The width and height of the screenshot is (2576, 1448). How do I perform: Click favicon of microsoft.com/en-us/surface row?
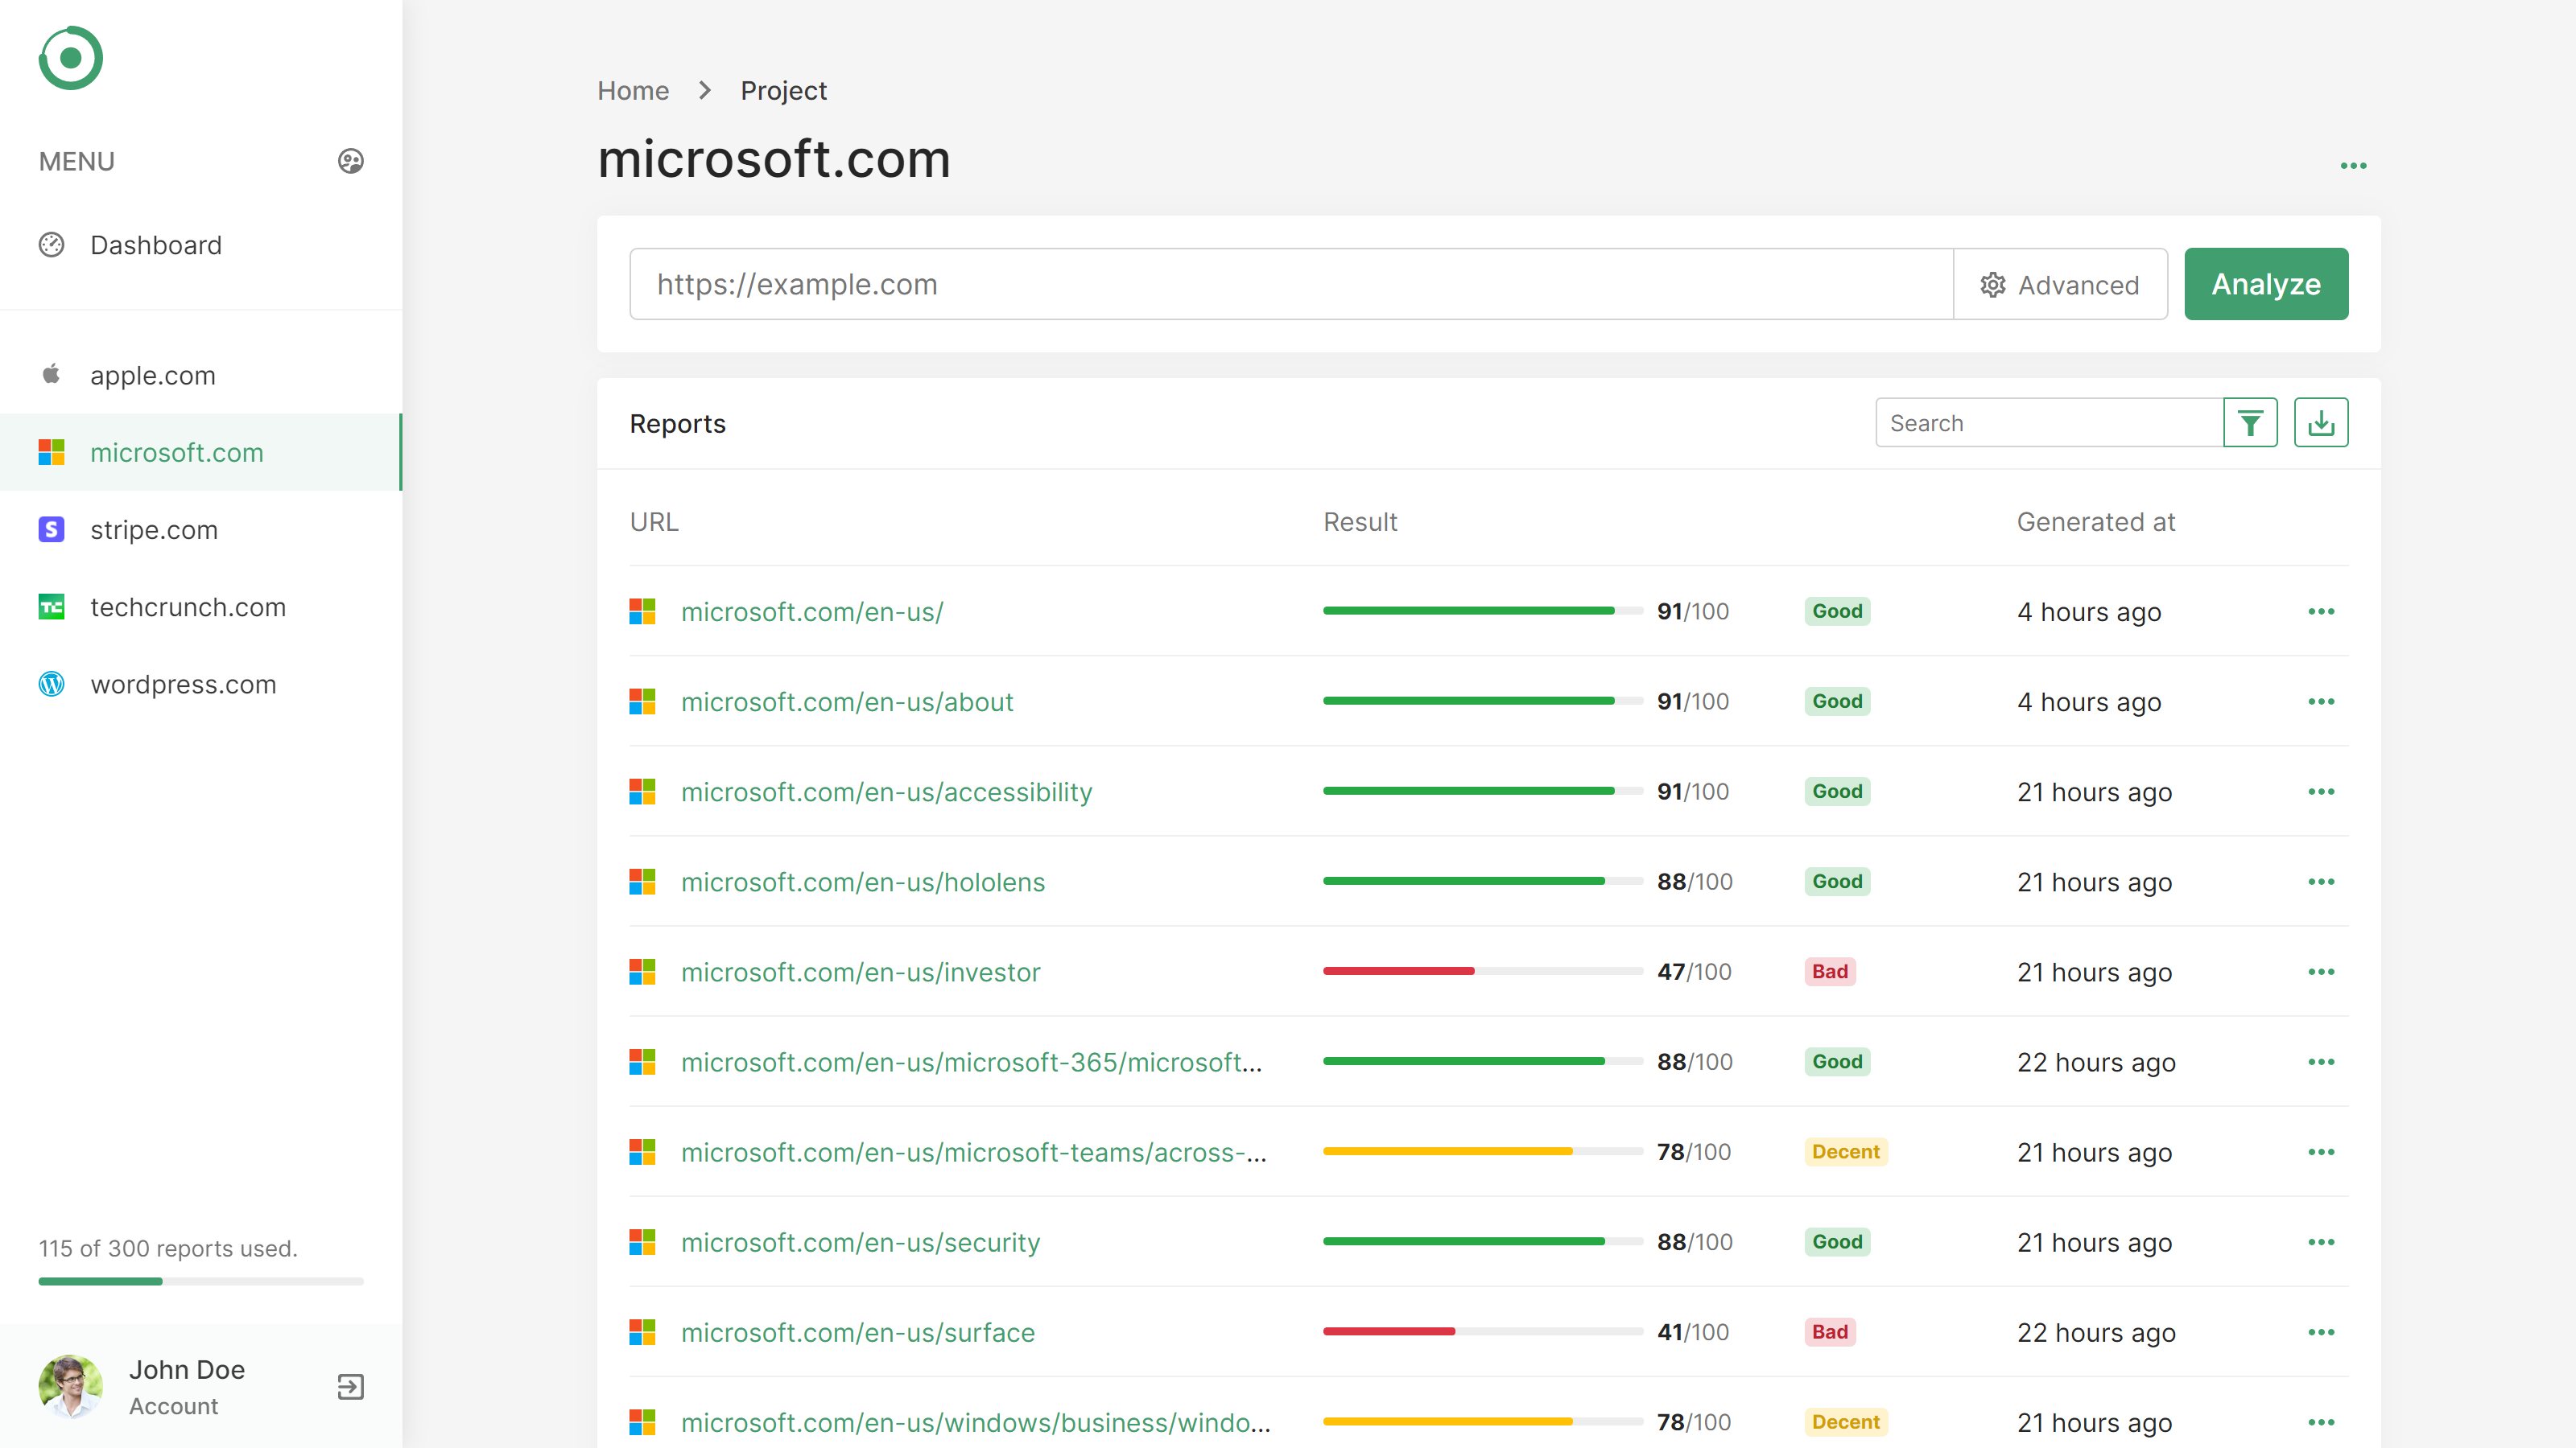tap(642, 1332)
